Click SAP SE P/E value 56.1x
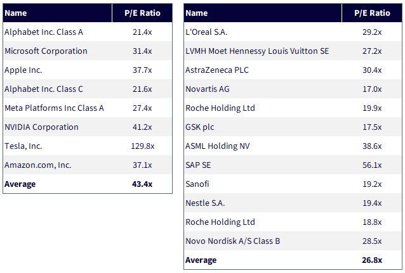The height and width of the screenshot is (273, 405). coord(372,165)
